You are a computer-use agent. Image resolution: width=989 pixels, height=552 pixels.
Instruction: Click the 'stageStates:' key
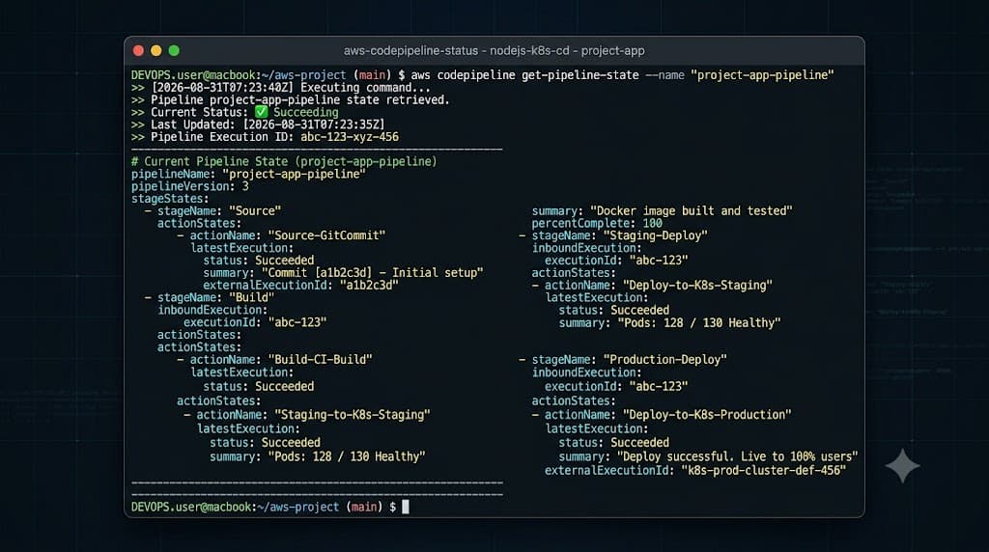170,199
